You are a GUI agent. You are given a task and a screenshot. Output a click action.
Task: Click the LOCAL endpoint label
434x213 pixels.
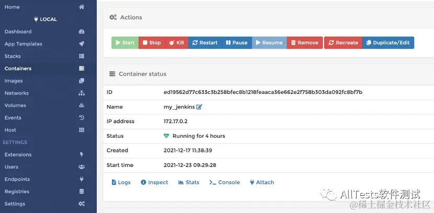(x=49, y=19)
